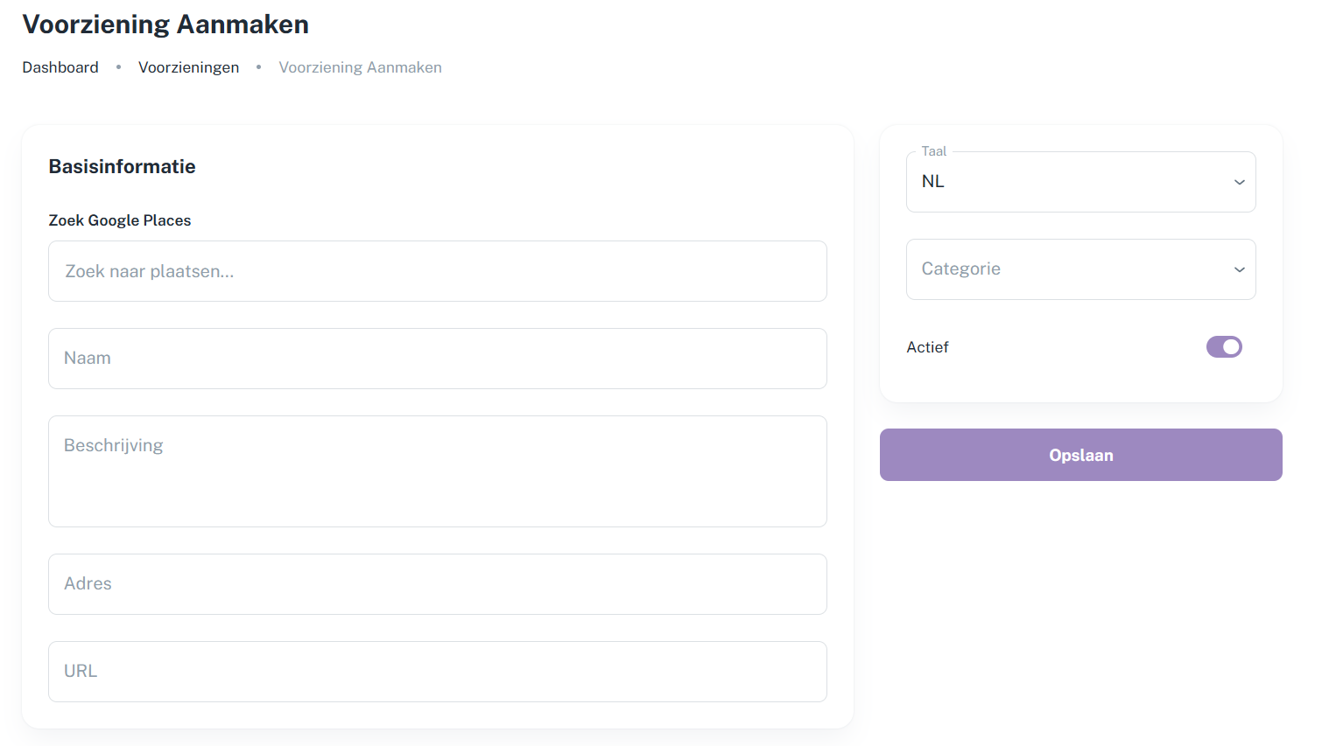Select the Adres input field
1322x746 pixels.
tap(437, 584)
